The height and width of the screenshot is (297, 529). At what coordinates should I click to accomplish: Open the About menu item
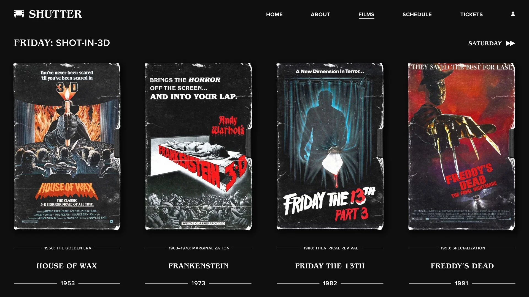[320, 14]
